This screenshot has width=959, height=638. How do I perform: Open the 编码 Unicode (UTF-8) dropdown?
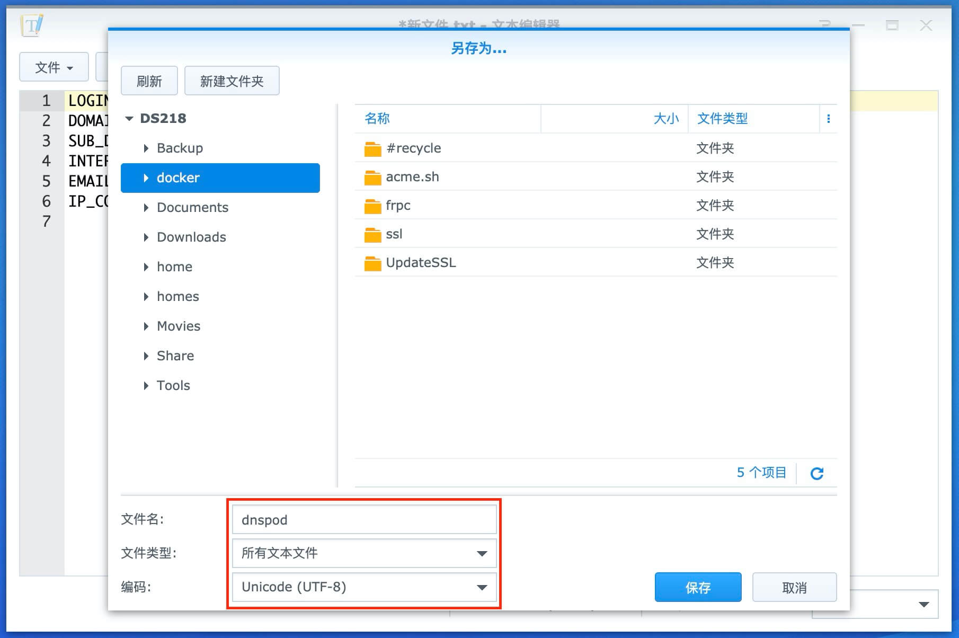[364, 587]
